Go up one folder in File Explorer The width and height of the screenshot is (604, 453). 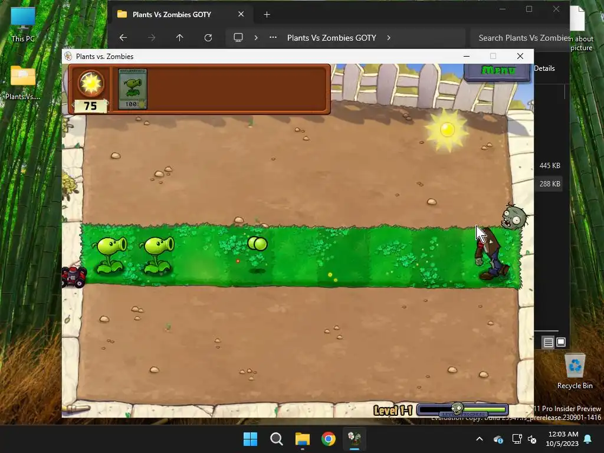[179, 38]
